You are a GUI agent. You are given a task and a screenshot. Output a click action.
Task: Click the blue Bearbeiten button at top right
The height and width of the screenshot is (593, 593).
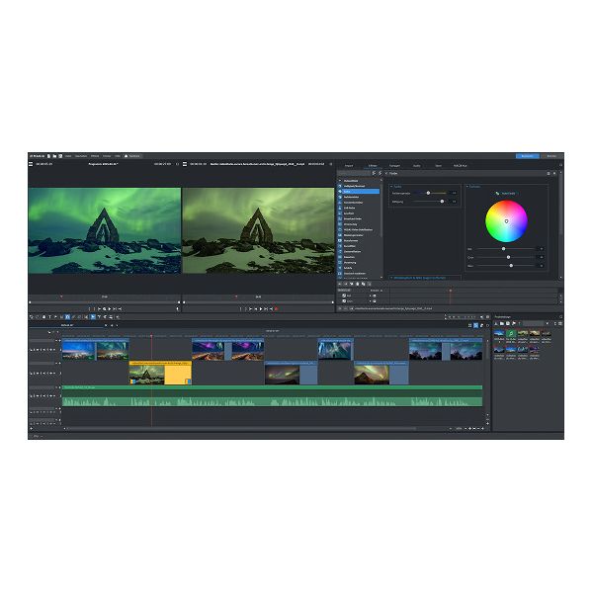pyautogui.click(x=527, y=156)
